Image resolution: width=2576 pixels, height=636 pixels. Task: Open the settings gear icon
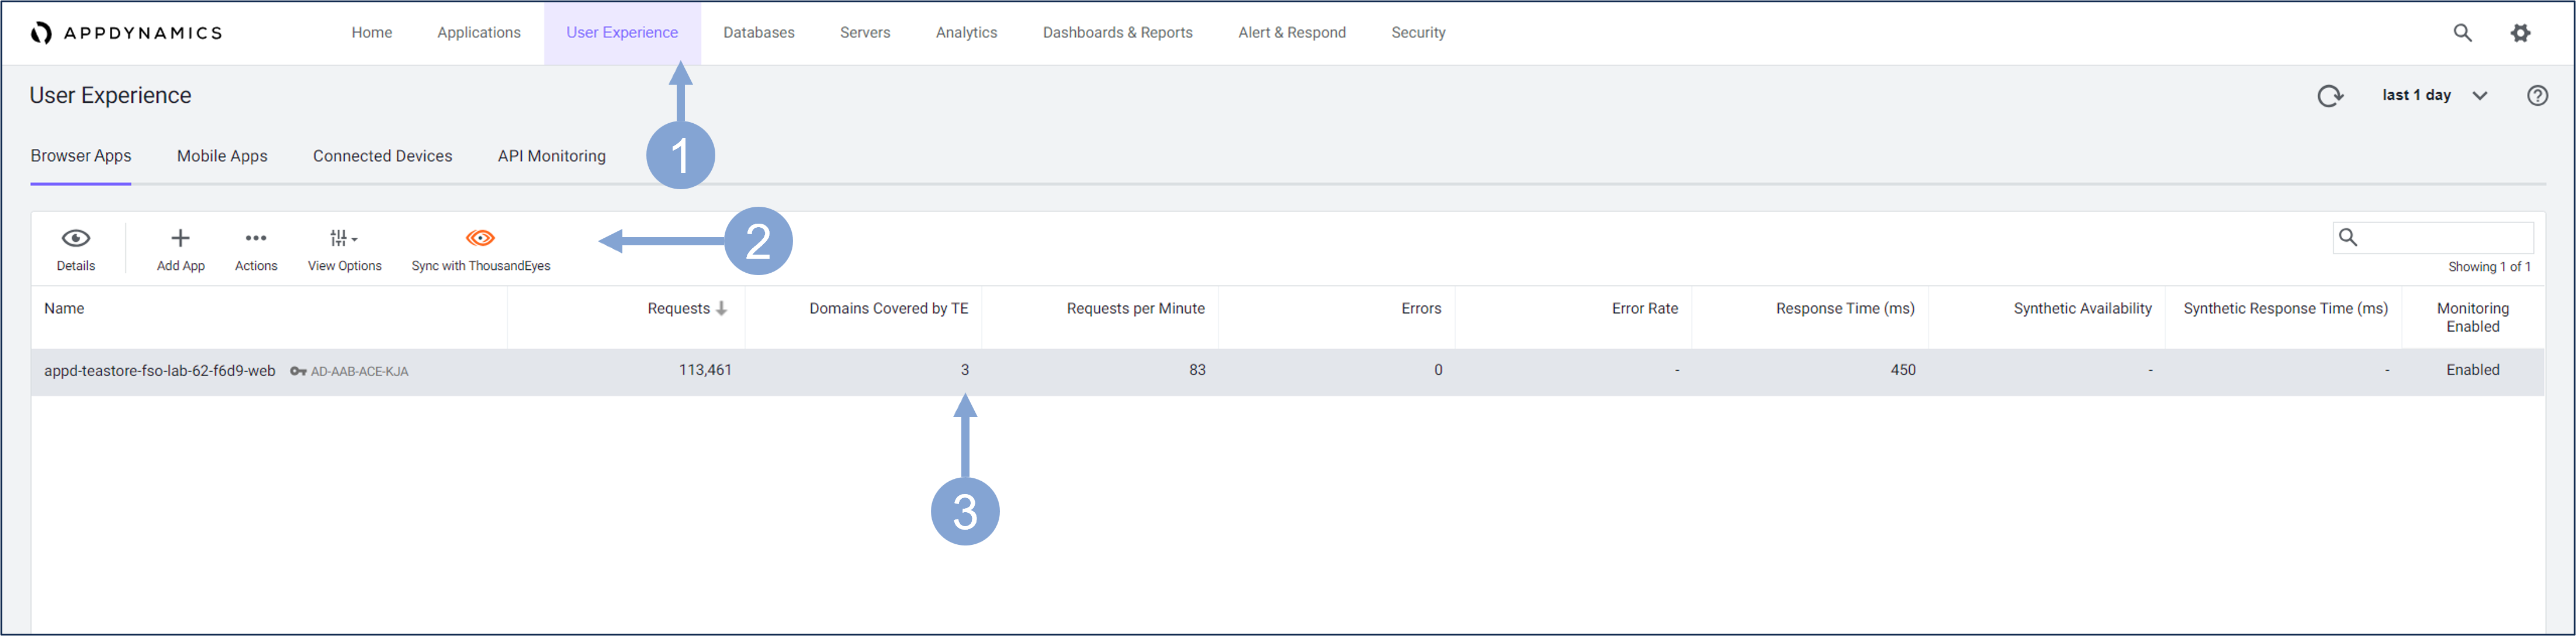[2520, 33]
